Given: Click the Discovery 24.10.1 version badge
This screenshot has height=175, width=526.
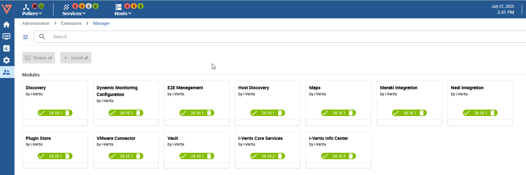Looking at the screenshot, I should pyautogui.click(x=55, y=113).
